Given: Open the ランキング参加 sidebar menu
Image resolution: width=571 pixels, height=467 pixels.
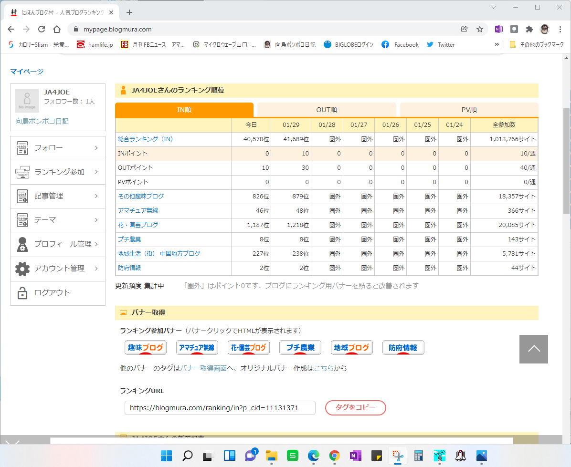Looking at the screenshot, I should click(58, 172).
